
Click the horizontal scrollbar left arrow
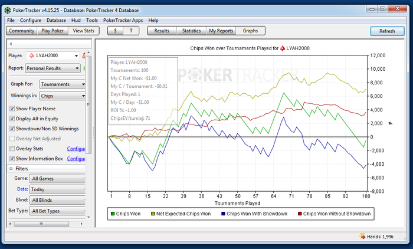[10, 224]
